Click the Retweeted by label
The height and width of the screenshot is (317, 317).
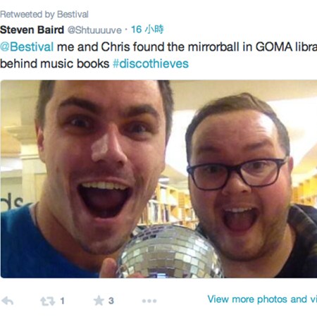27,14
